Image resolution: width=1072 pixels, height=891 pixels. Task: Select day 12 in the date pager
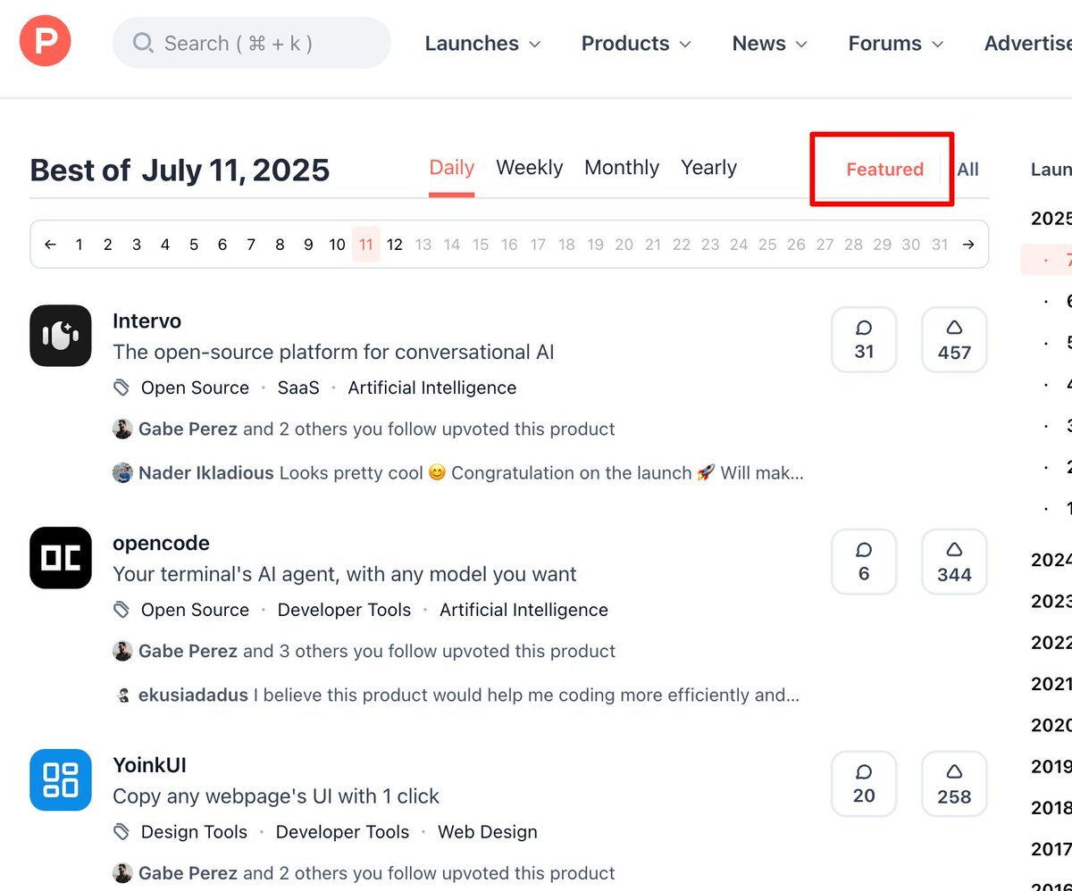(x=395, y=245)
